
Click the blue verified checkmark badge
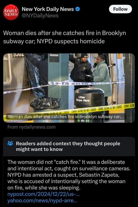coord(78,9)
